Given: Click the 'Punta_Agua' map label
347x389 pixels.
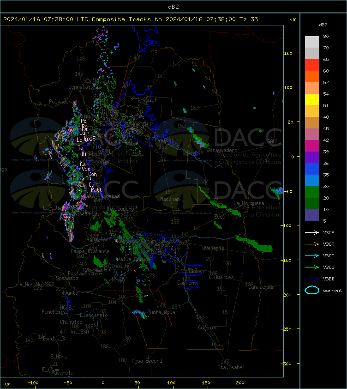Looking at the screenshot, I should click(x=161, y=312).
